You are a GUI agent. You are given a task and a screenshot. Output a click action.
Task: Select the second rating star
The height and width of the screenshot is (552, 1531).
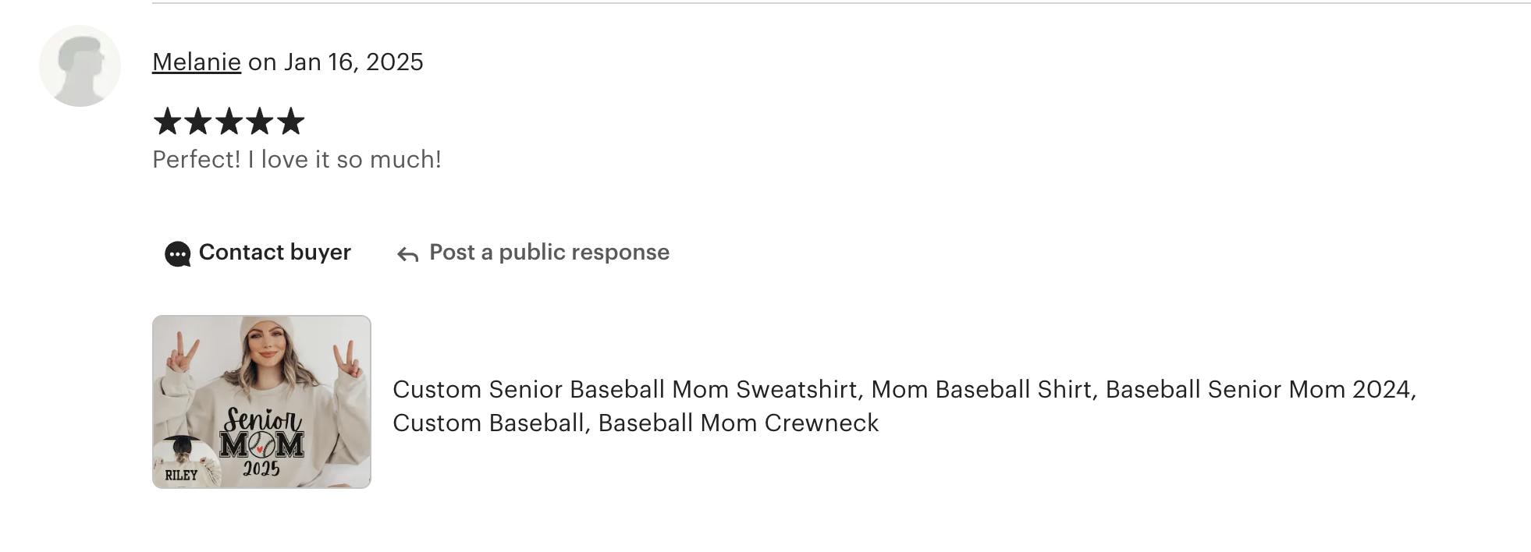click(x=198, y=122)
